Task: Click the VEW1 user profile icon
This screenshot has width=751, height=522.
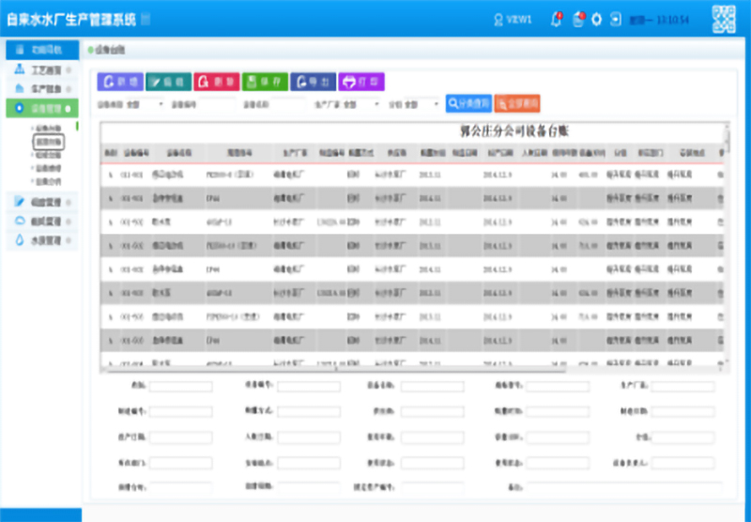Action: tap(498, 19)
